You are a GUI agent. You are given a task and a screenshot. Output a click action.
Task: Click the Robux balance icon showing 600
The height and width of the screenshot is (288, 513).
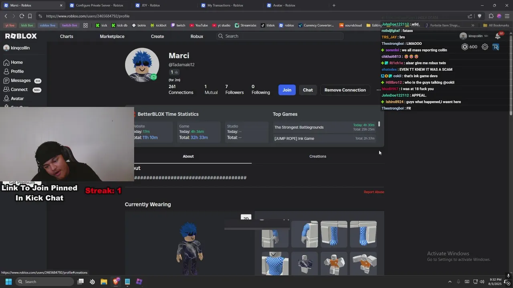[465, 47]
